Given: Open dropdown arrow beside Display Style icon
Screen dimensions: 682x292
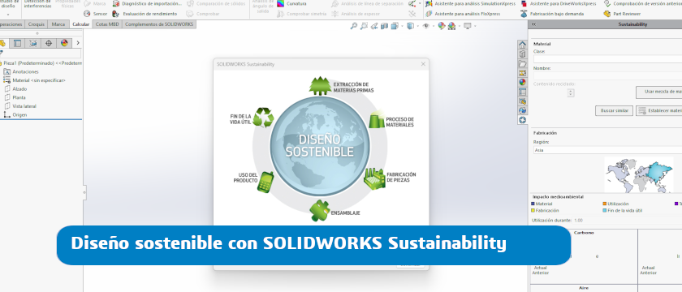Looking at the screenshot, I should click(x=417, y=26).
